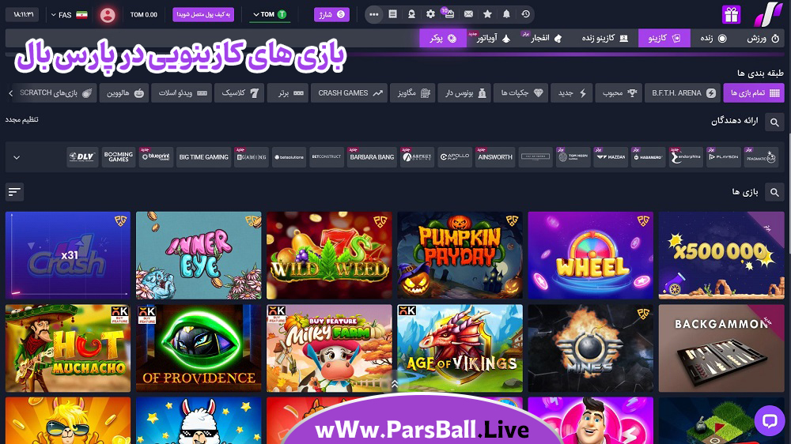
Task: Open the Pumpkin Payday game thumbnail
Action: point(460,255)
